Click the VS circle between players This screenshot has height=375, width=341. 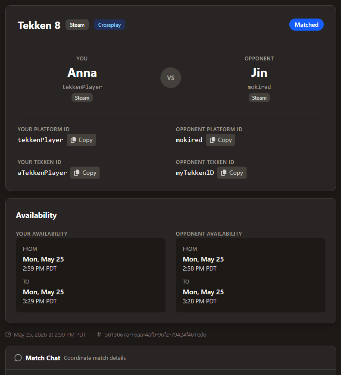click(171, 78)
